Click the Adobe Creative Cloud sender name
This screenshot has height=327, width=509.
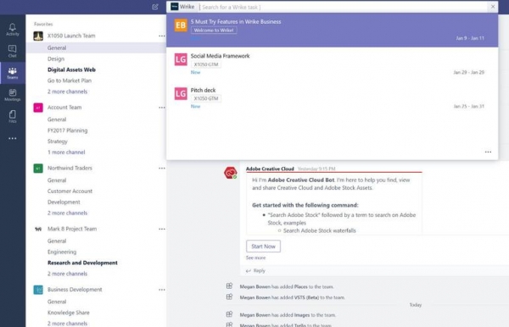[270, 169]
